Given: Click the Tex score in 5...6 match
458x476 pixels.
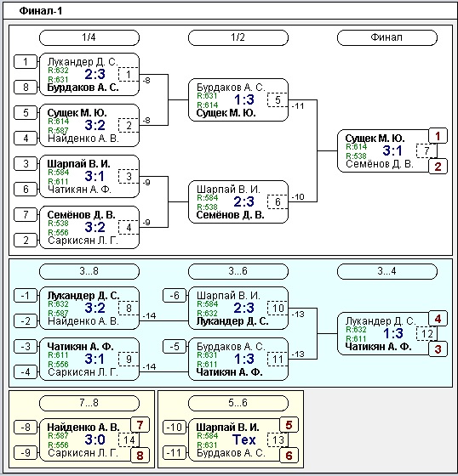Looking at the screenshot, I should coord(244,439).
